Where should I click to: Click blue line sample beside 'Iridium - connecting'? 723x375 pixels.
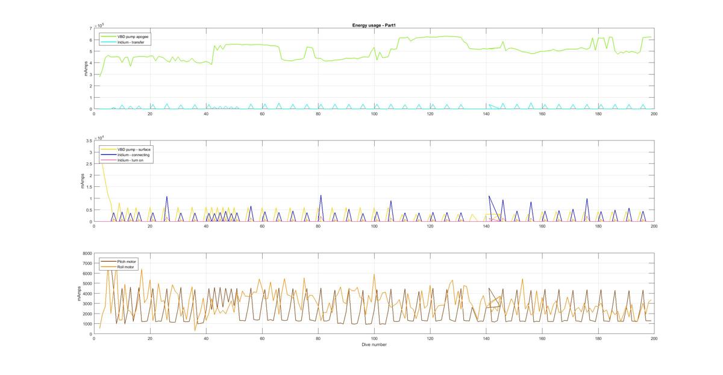point(108,154)
